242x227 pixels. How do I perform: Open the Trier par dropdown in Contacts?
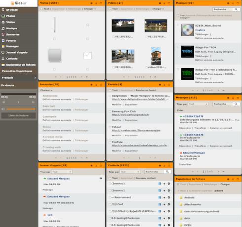tap(130, 172)
